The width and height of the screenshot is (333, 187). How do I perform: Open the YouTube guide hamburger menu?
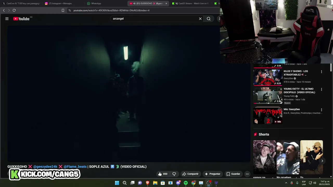[x=7, y=19]
